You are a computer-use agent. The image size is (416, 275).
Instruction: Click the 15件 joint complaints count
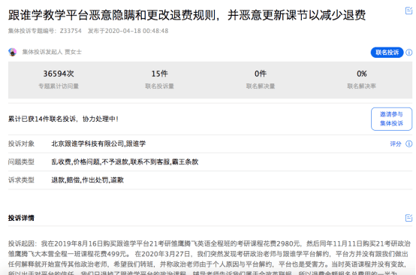pyautogui.click(x=159, y=74)
